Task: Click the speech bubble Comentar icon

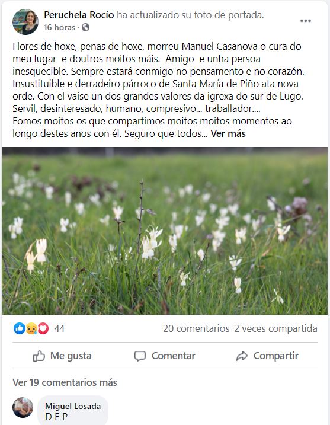Action: point(140,356)
